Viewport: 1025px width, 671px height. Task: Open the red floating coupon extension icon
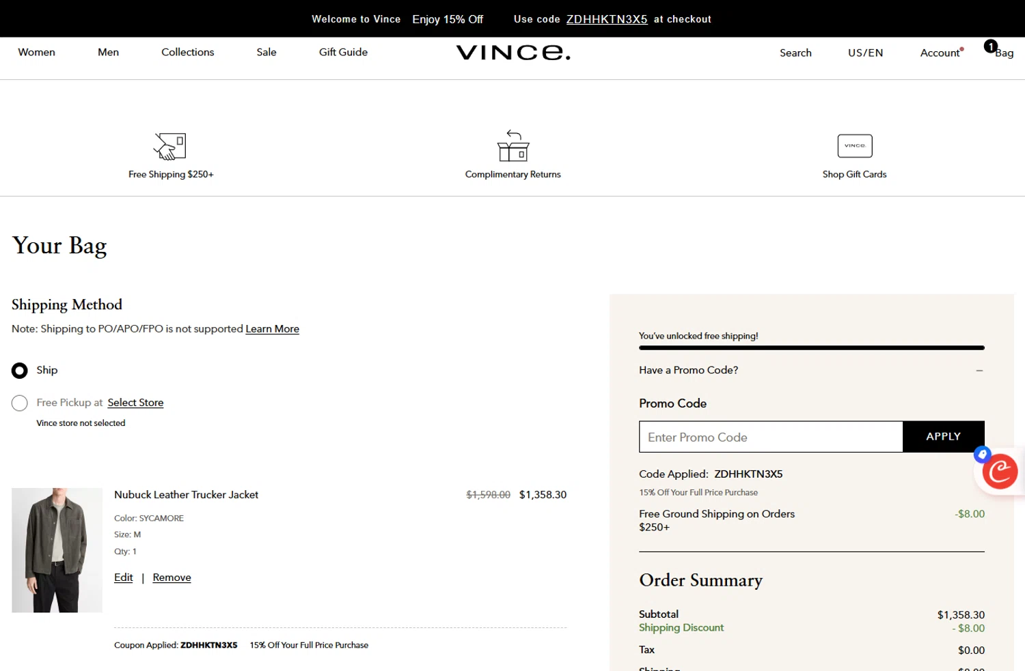point(1000,471)
